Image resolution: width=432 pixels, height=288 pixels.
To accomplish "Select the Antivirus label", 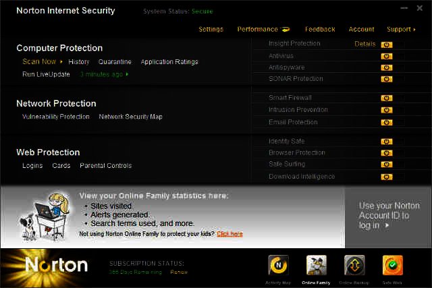I will pyautogui.click(x=281, y=56).
